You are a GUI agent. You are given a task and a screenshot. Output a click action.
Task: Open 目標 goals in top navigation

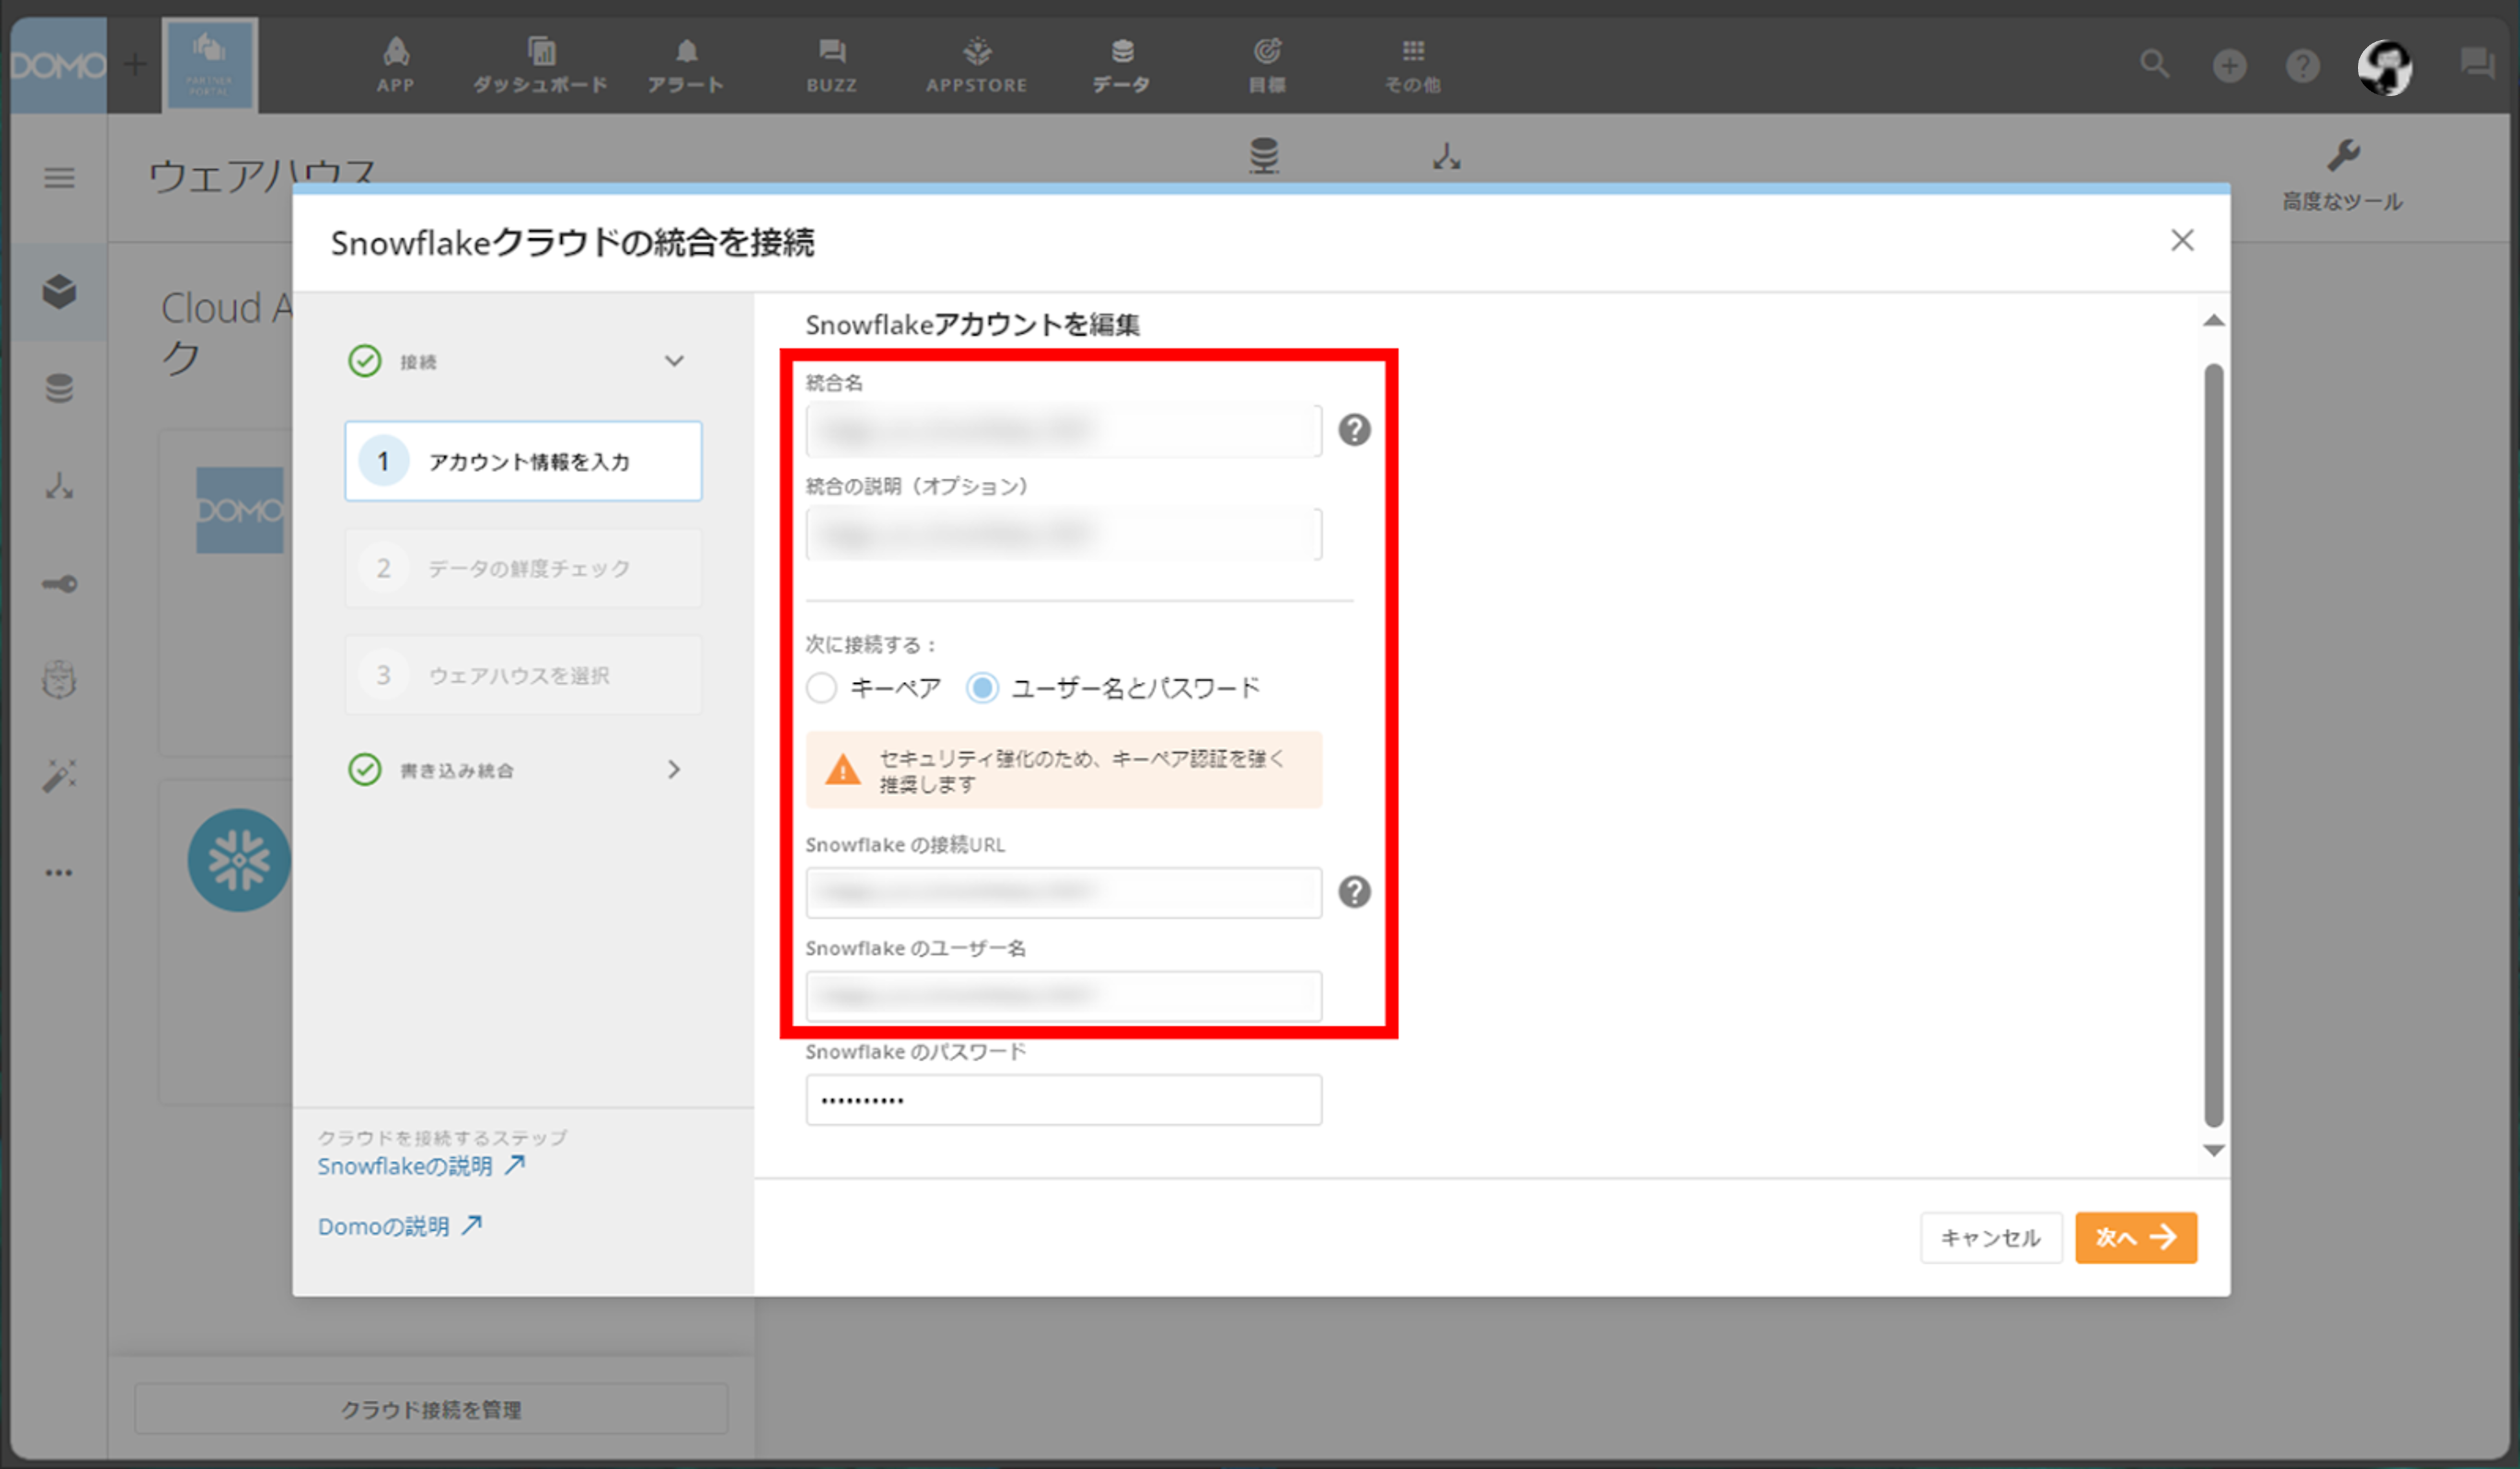[1267, 64]
